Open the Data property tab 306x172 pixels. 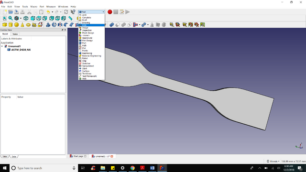(14, 156)
